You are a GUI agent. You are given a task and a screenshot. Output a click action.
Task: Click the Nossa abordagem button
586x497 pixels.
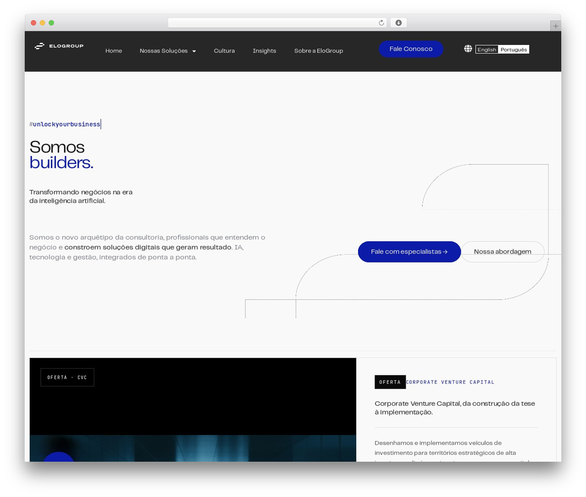[503, 252]
